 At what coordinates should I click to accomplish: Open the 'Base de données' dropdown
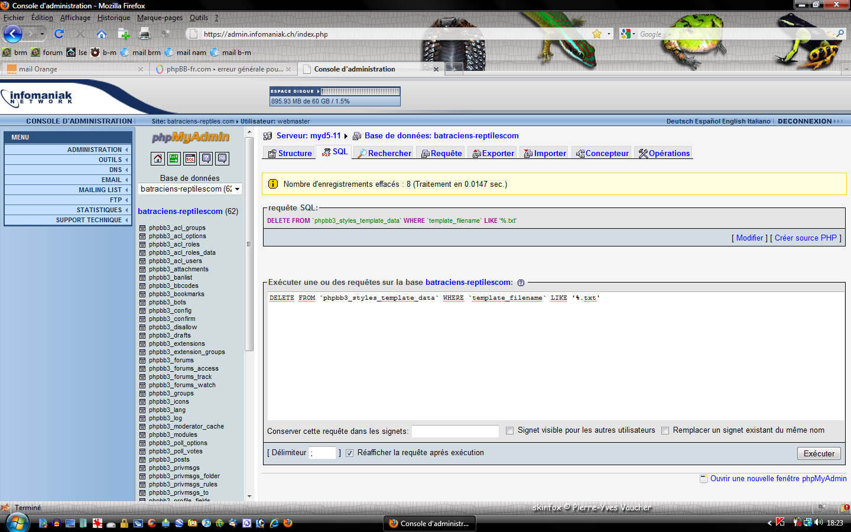(x=190, y=189)
